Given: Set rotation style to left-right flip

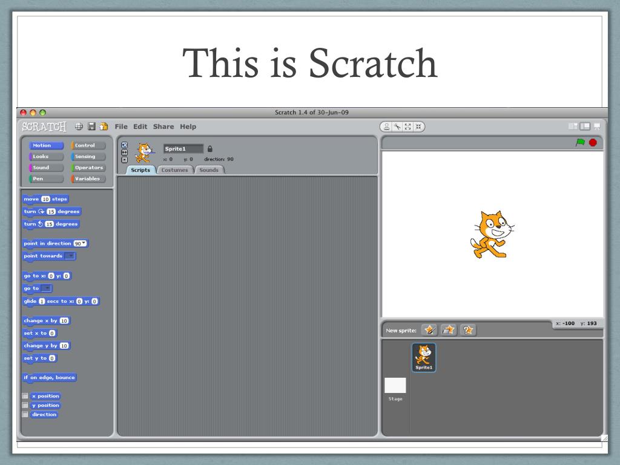Looking at the screenshot, I should point(124,152).
